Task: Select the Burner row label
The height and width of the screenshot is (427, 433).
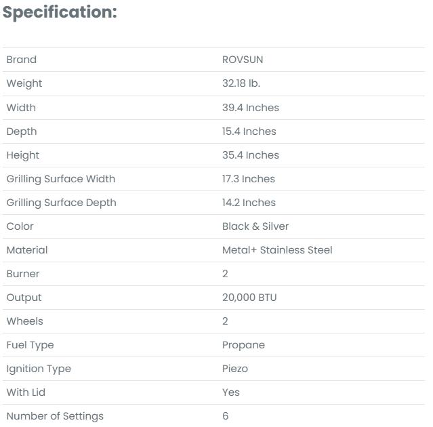Action: (x=23, y=273)
